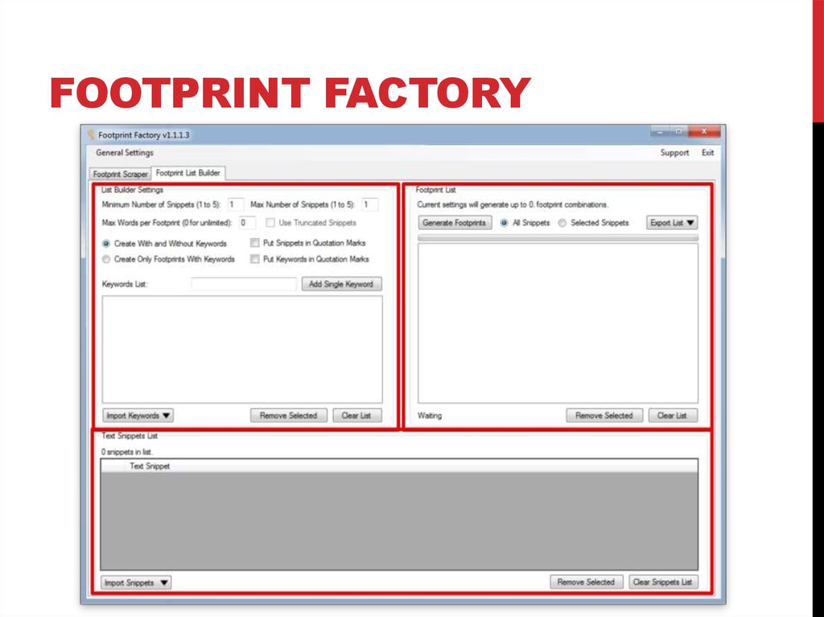This screenshot has width=824, height=617.
Task: Check Put Keywords in Quotation Marks
Action: coord(255,259)
